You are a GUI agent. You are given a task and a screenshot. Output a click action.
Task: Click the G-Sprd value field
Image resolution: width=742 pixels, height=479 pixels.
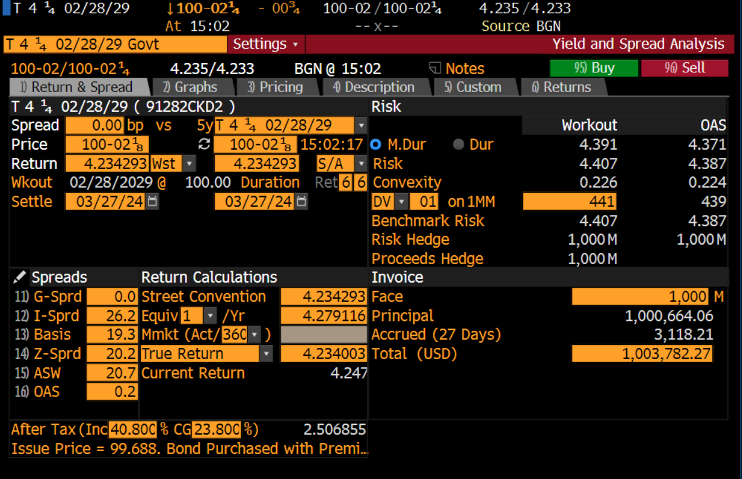[x=112, y=297]
